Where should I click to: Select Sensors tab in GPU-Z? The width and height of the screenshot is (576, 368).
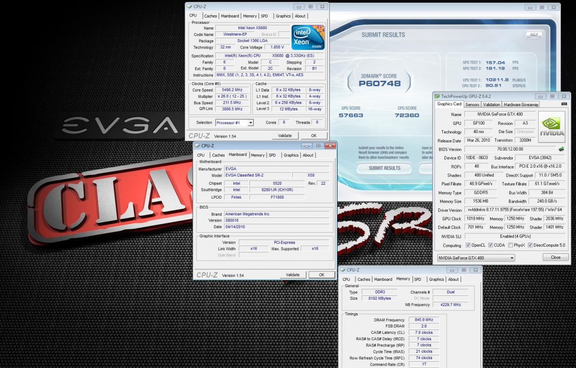[472, 105]
